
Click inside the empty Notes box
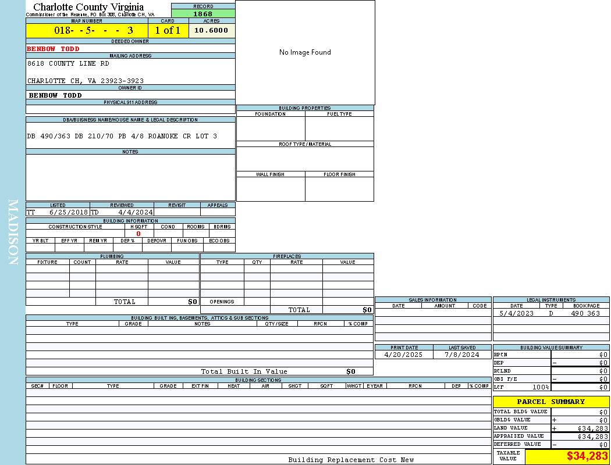tap(130, 177)
